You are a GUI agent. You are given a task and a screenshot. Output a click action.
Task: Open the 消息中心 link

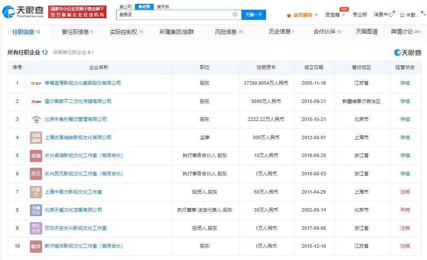coord(383,15)
